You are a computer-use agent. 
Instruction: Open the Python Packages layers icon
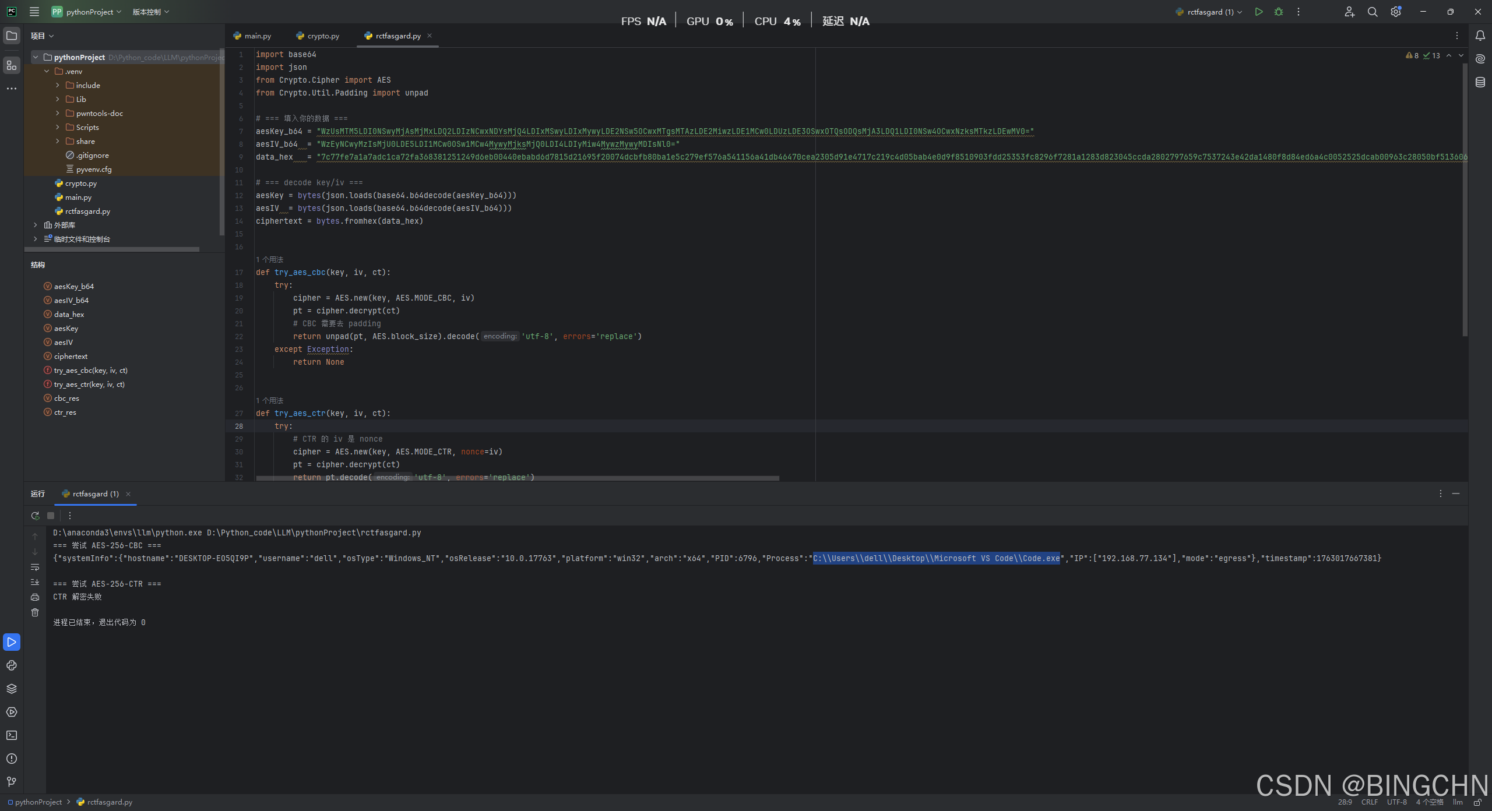12,689
